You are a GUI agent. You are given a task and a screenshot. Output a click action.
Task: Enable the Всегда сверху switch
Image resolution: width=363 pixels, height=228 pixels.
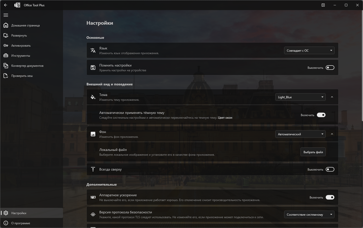click(330, 169)
